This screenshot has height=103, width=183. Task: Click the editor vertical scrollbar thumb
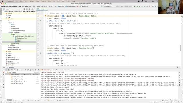[180, 48]
